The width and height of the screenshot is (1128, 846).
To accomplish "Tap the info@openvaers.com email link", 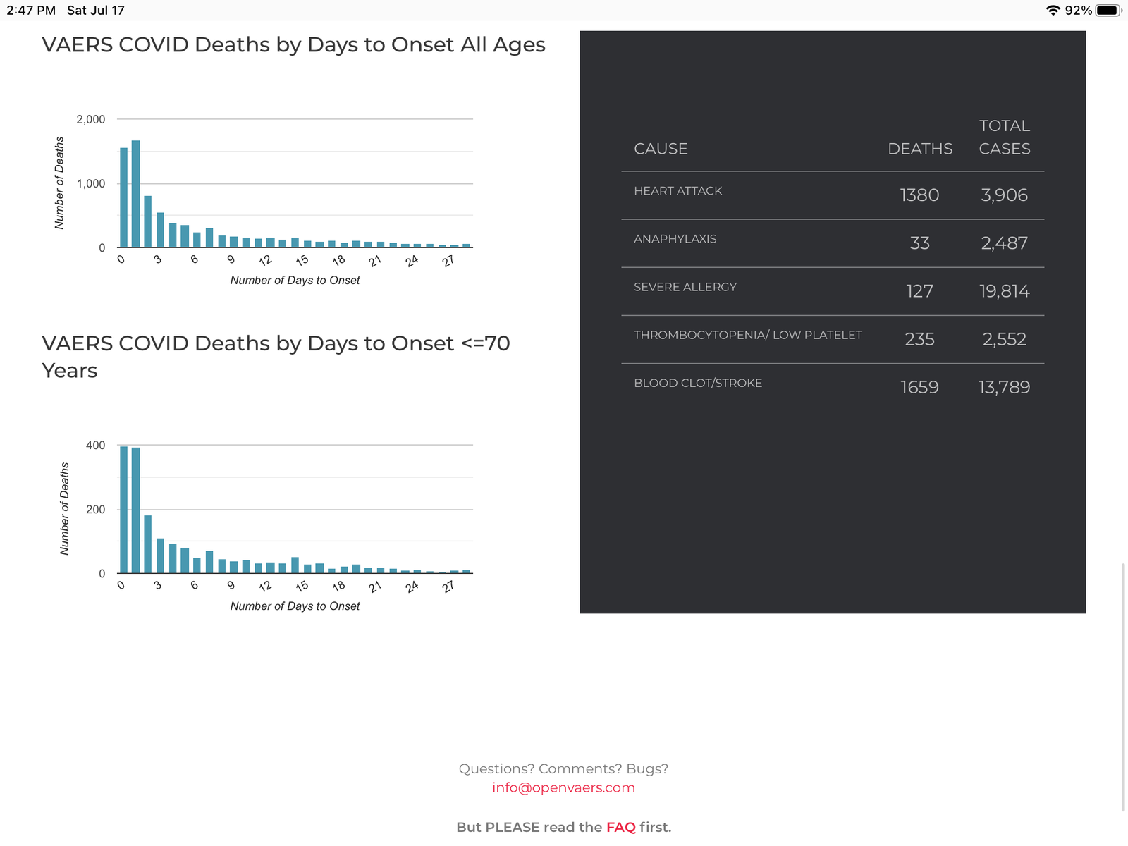I will [x=563, y=787].
